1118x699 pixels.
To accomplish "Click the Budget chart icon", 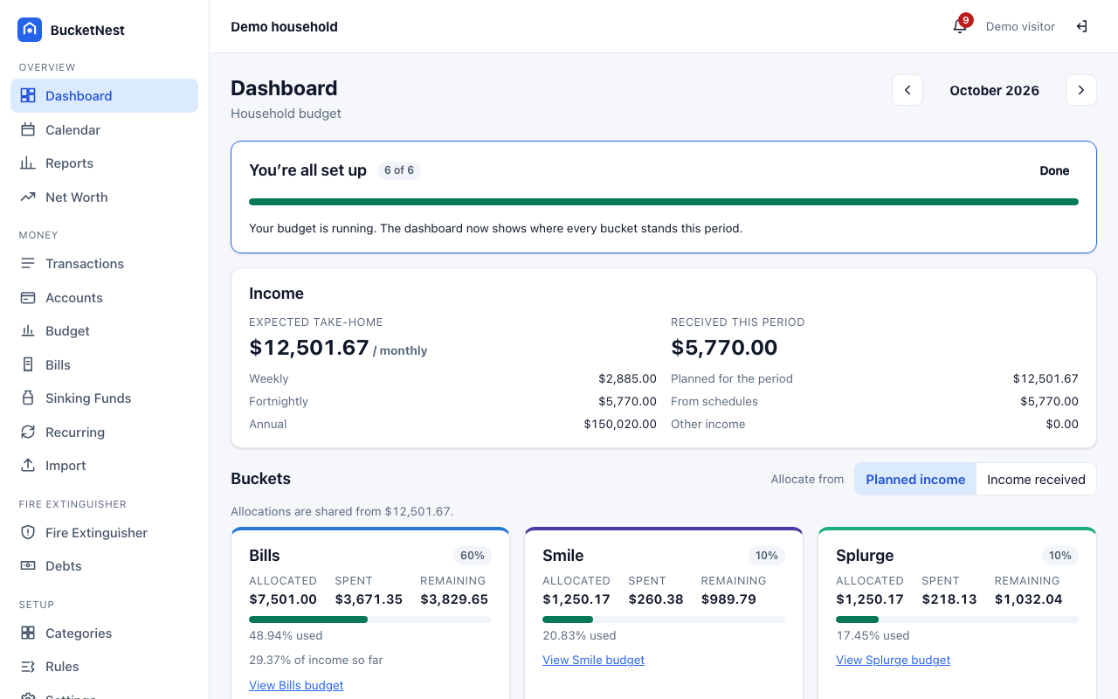I will 28,331.
